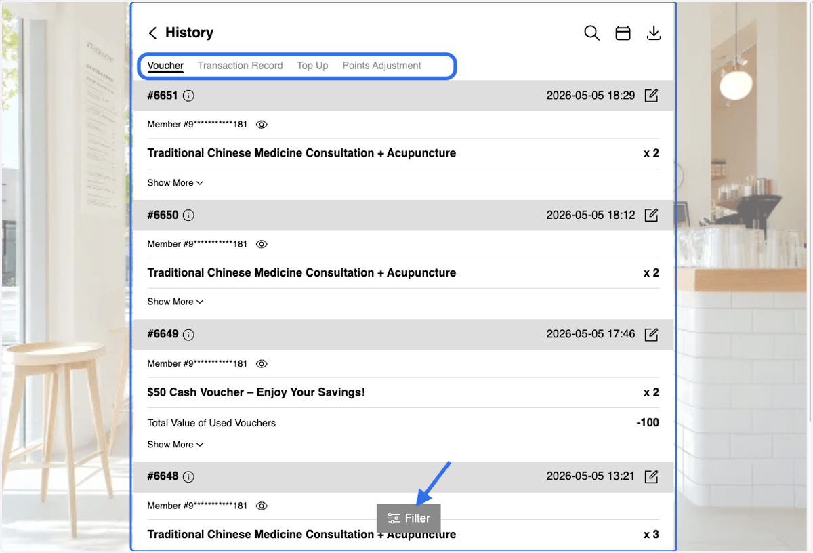Screen dimensions: 813x553
Task: Switch to the Points Adjustment tab
Action: point(381,66)
